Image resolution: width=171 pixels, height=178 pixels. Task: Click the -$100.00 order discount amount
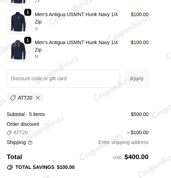[x=138, y=132]
